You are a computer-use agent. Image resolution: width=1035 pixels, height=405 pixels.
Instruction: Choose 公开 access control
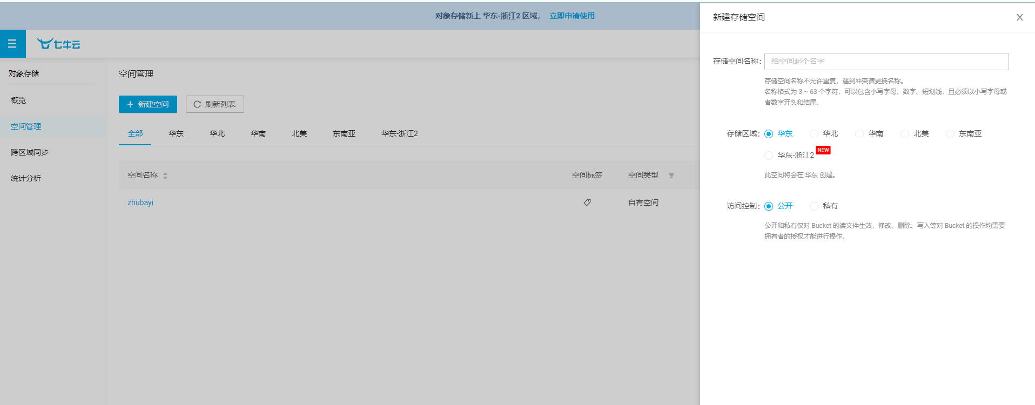click(769, 206)
